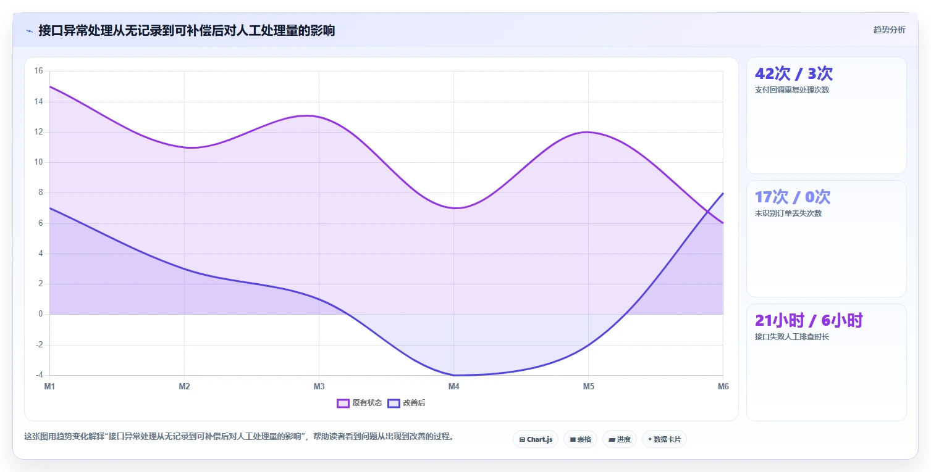Click the M5 x-axis label
Viewport: 931px width, 472px height.
coord(588,387)
